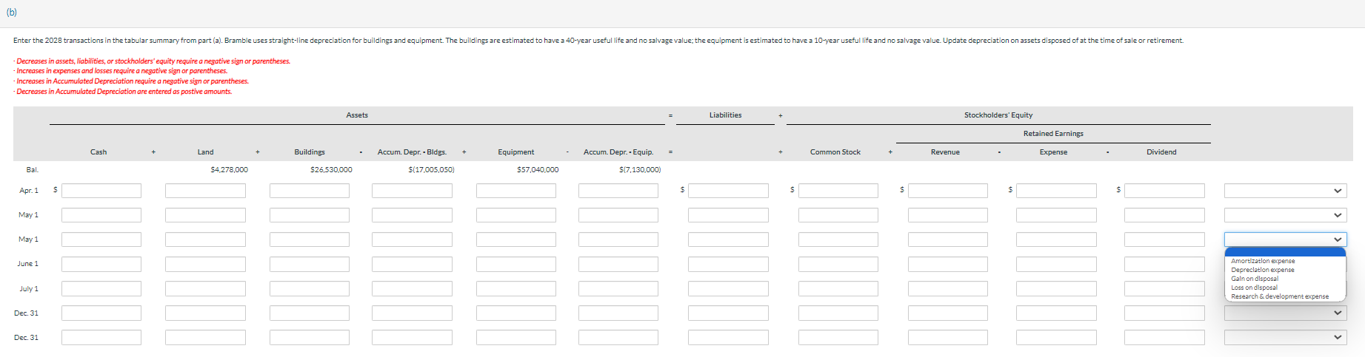Image resolution: width=1365 pixels, height=357 pixels.
Task: Focus the July 1 Accum. Depr.-Equip. field
Action: pyautogui.click(x=618, y=289)
